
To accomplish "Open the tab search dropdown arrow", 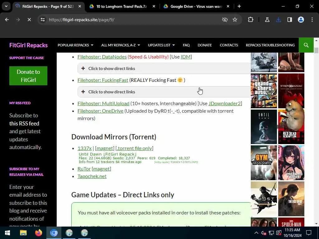I will click(x=6, y=6).
